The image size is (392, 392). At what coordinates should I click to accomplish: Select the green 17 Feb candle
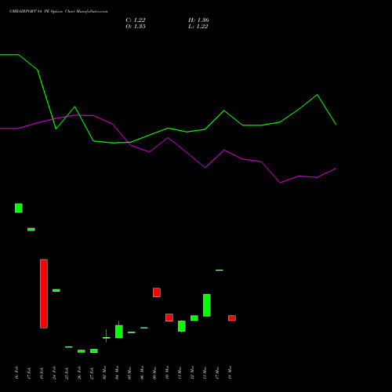(x=31, y=230)
